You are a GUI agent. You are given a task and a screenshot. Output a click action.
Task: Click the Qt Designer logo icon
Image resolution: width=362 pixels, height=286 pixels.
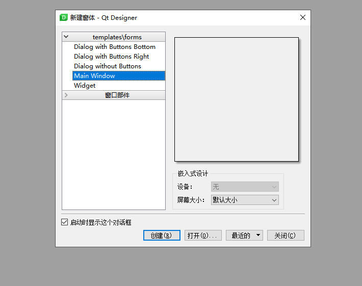pos(64,17)
